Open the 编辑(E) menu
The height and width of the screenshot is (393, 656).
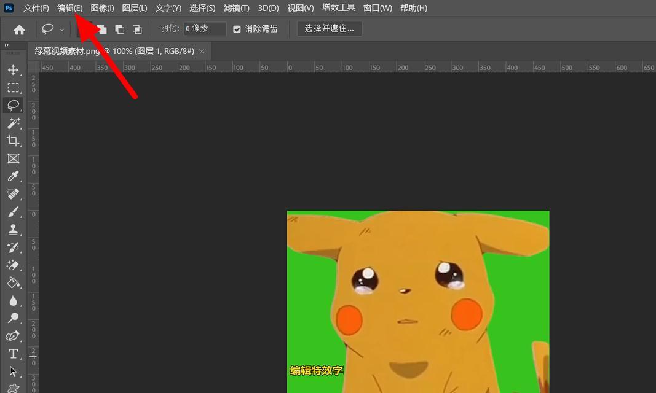click(x=70, y=8)
